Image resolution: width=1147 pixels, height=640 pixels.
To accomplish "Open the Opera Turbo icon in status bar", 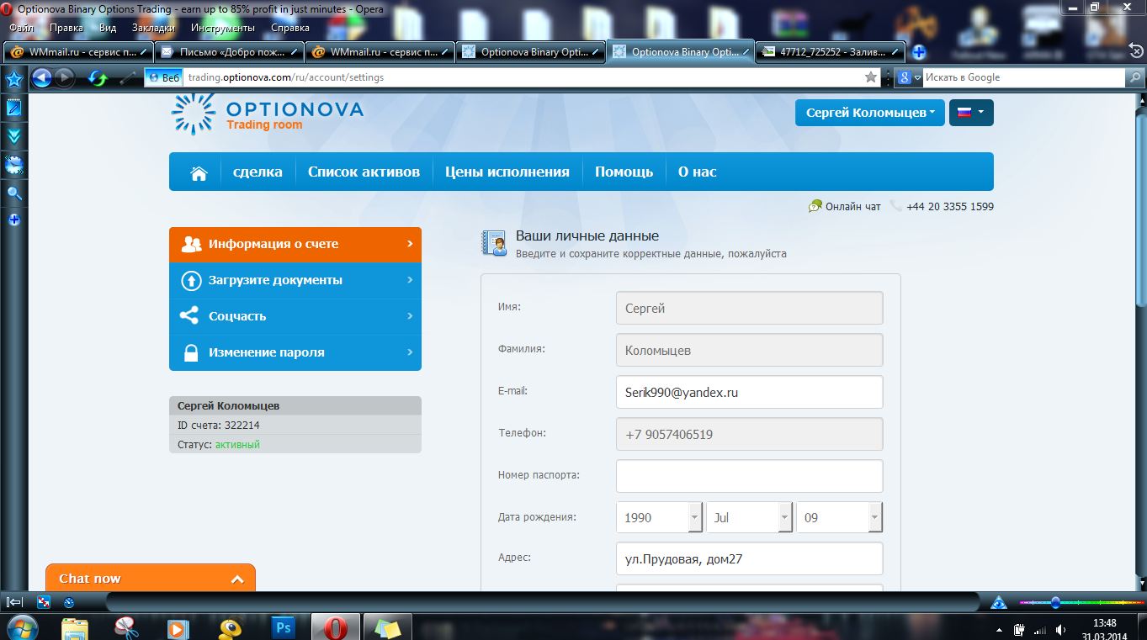I will click(x=69, y=602).
